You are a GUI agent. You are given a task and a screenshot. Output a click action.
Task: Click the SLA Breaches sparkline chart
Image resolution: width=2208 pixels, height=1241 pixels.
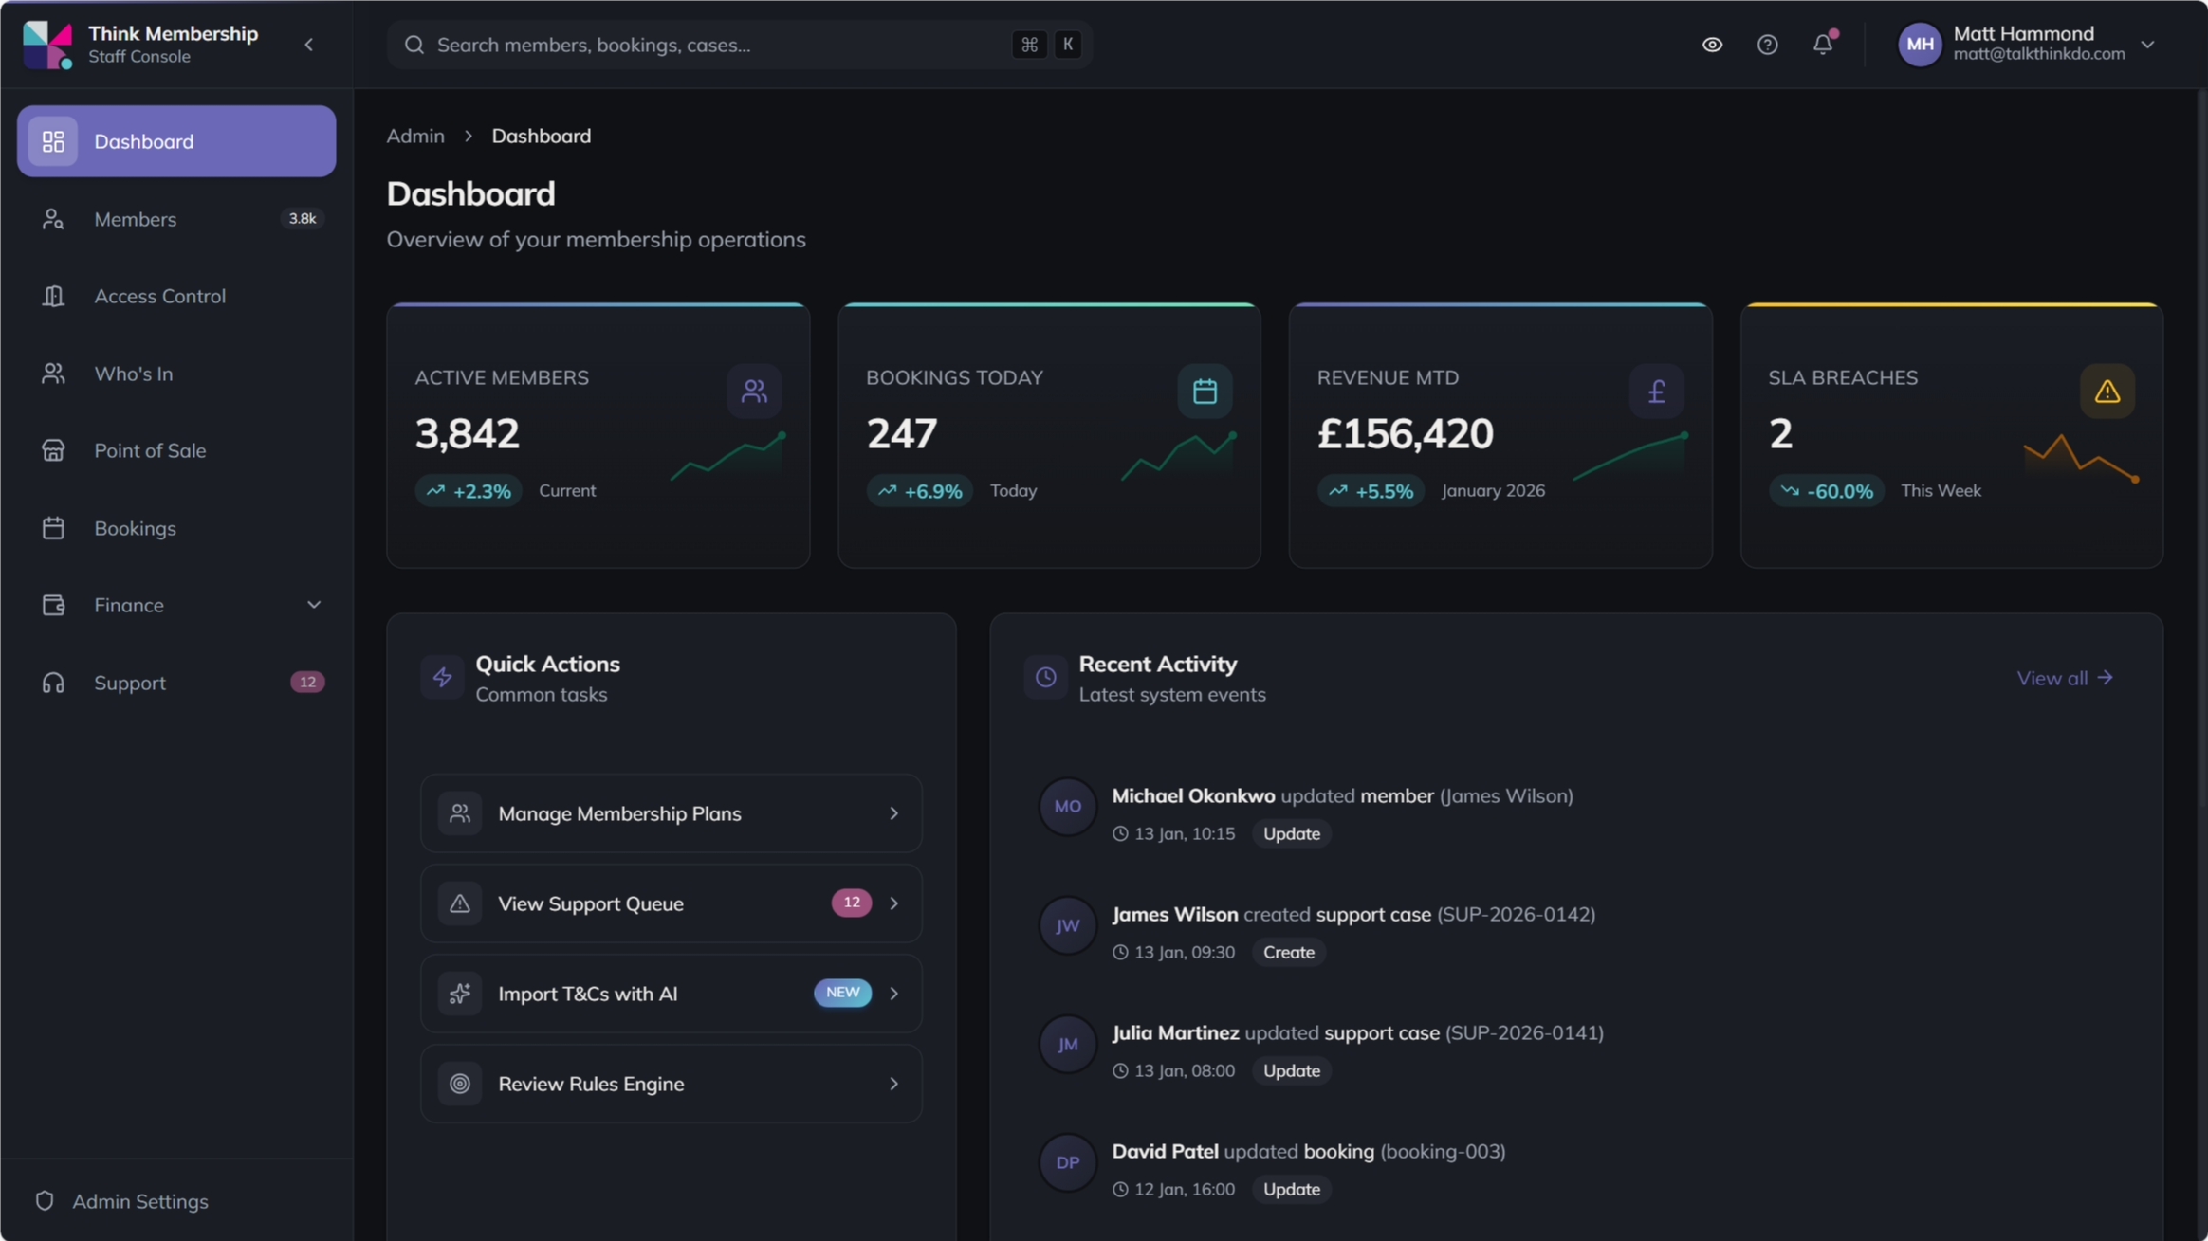tap(2081, 457)
